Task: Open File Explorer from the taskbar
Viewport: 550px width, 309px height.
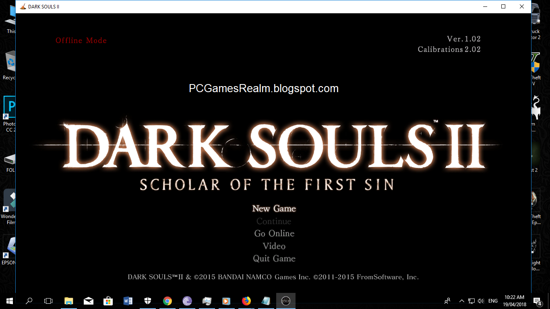Action: 69,301
